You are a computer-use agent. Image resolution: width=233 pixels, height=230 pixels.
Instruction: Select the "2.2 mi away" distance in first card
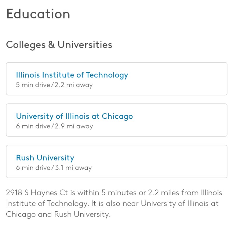(x=74, y=85)
